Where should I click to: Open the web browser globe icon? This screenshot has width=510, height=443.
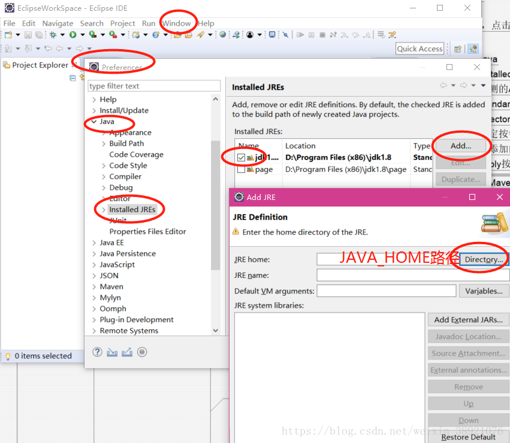(x=223, y=35)
